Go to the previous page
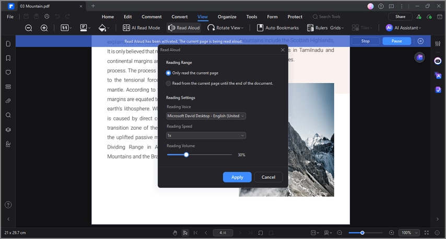 click(x=206, y=233)
